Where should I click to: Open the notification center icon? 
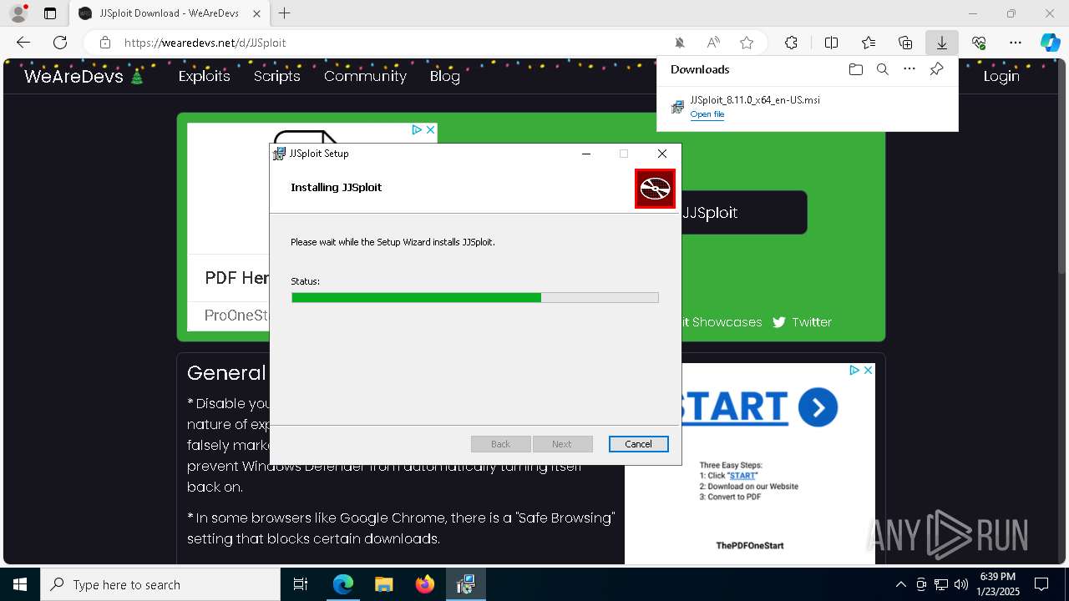pos(1041,584)
